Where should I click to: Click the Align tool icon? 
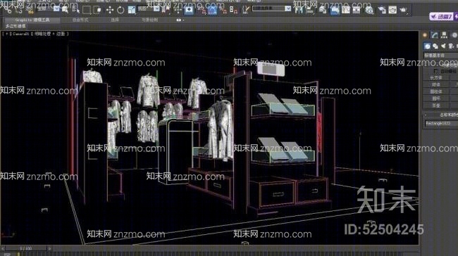pyautogui.click(x=310, y=11)
